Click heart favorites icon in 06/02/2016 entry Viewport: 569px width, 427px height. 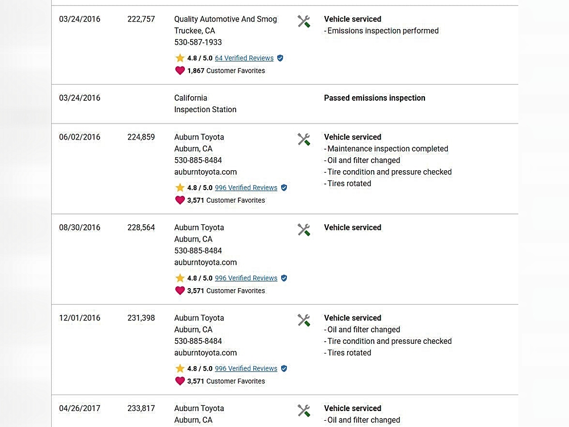tap(180, 200)
